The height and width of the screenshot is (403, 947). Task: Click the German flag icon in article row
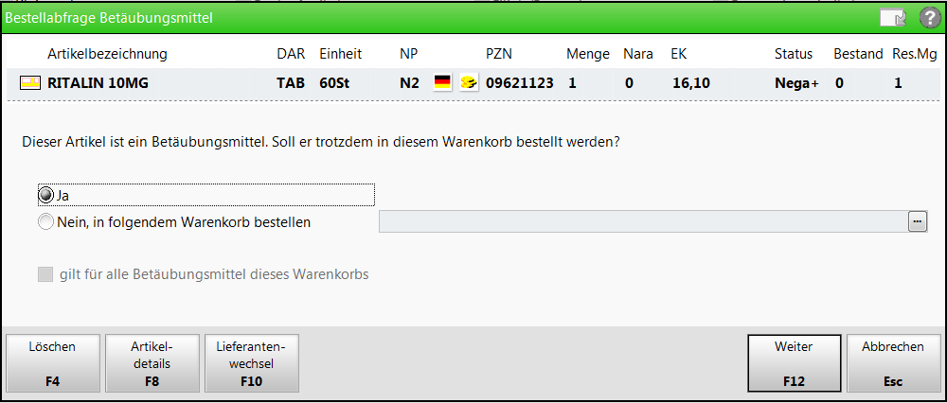pyautogui.click(x=443, y=82)
